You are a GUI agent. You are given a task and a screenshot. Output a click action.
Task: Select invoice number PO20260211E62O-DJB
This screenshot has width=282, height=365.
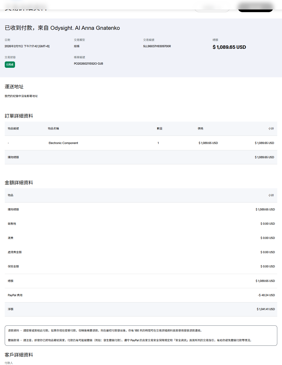[88, 64]
